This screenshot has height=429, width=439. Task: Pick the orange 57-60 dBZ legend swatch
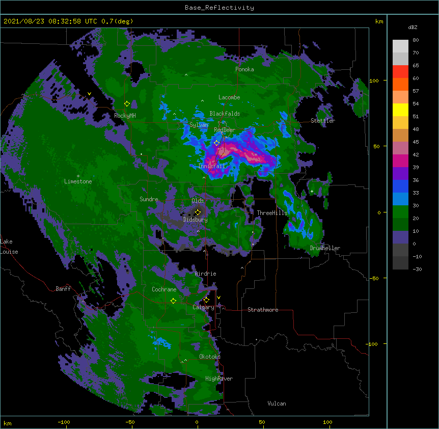400,84
